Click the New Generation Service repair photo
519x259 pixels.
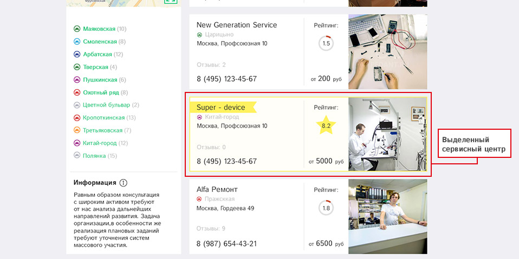point(387,51)
